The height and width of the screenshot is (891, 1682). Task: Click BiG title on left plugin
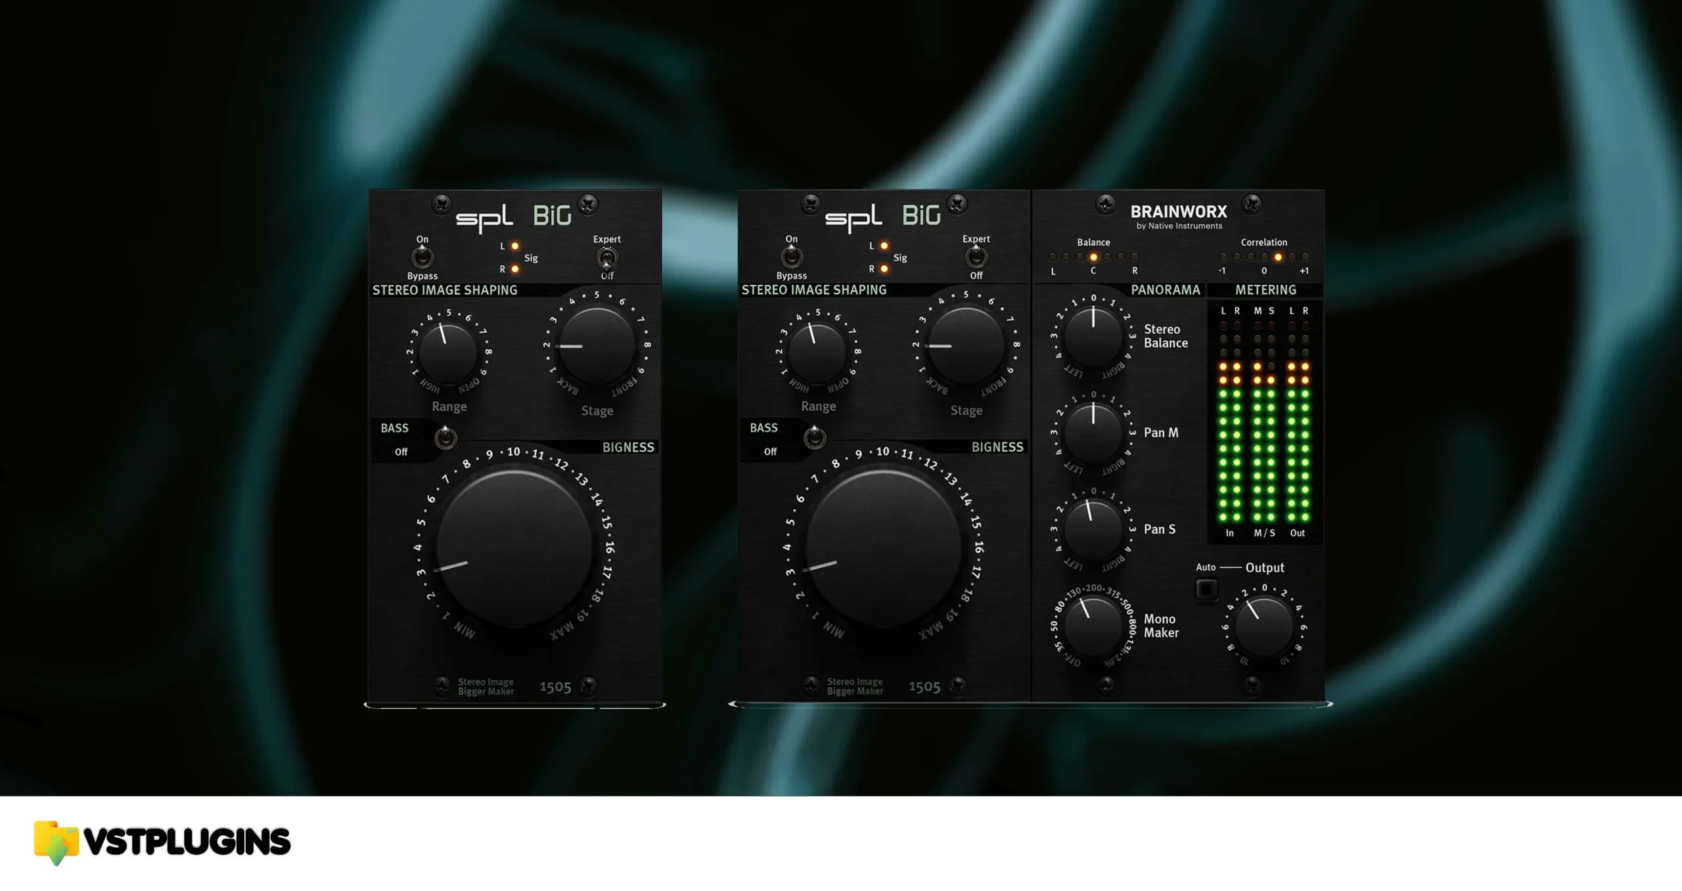(552, 216)
